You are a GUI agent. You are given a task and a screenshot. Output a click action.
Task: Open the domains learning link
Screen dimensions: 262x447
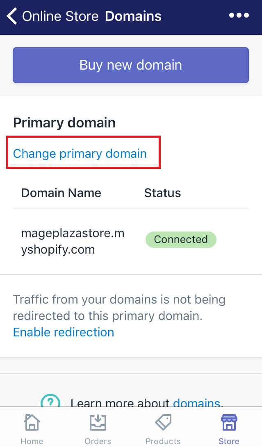(x=196, y=403)
